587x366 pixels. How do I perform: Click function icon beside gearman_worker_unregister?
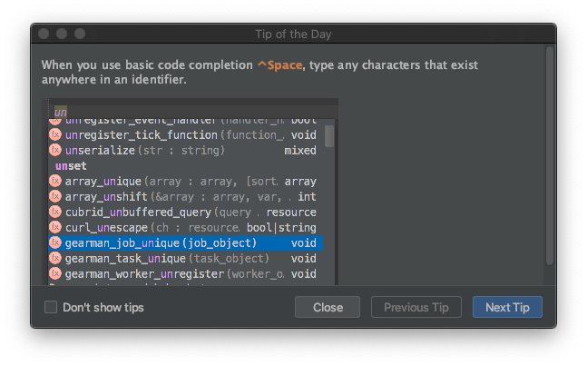coord(55,273)
